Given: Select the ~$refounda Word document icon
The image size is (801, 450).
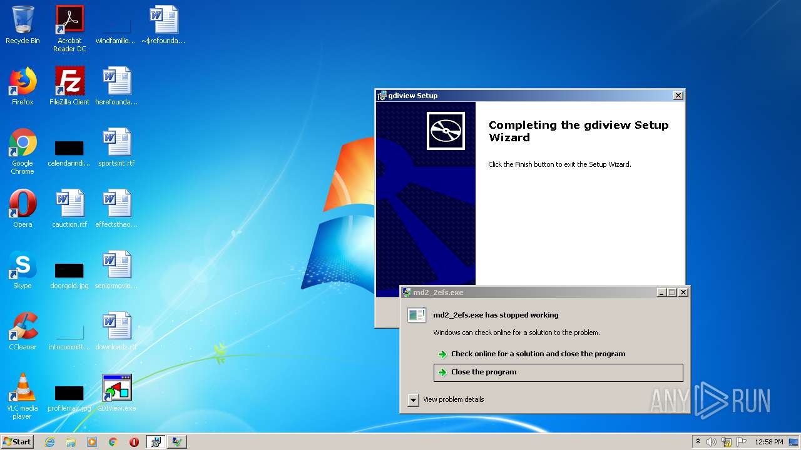Looking at the screenshot, I should pos(163,25).
